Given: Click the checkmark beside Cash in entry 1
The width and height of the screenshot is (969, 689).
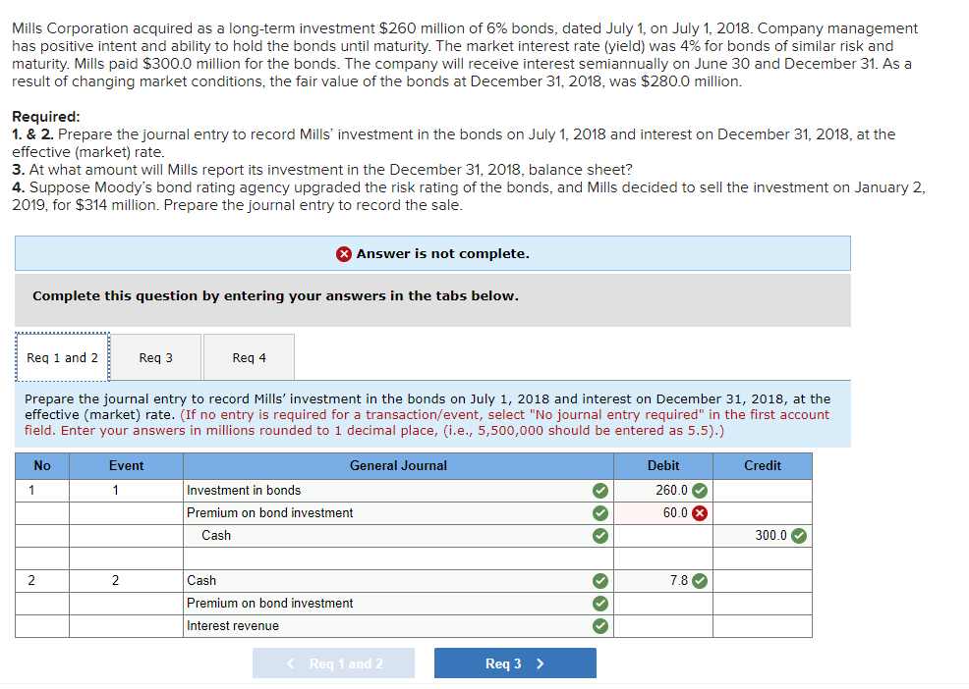Looking at the screenshot, I should (598, 535).
